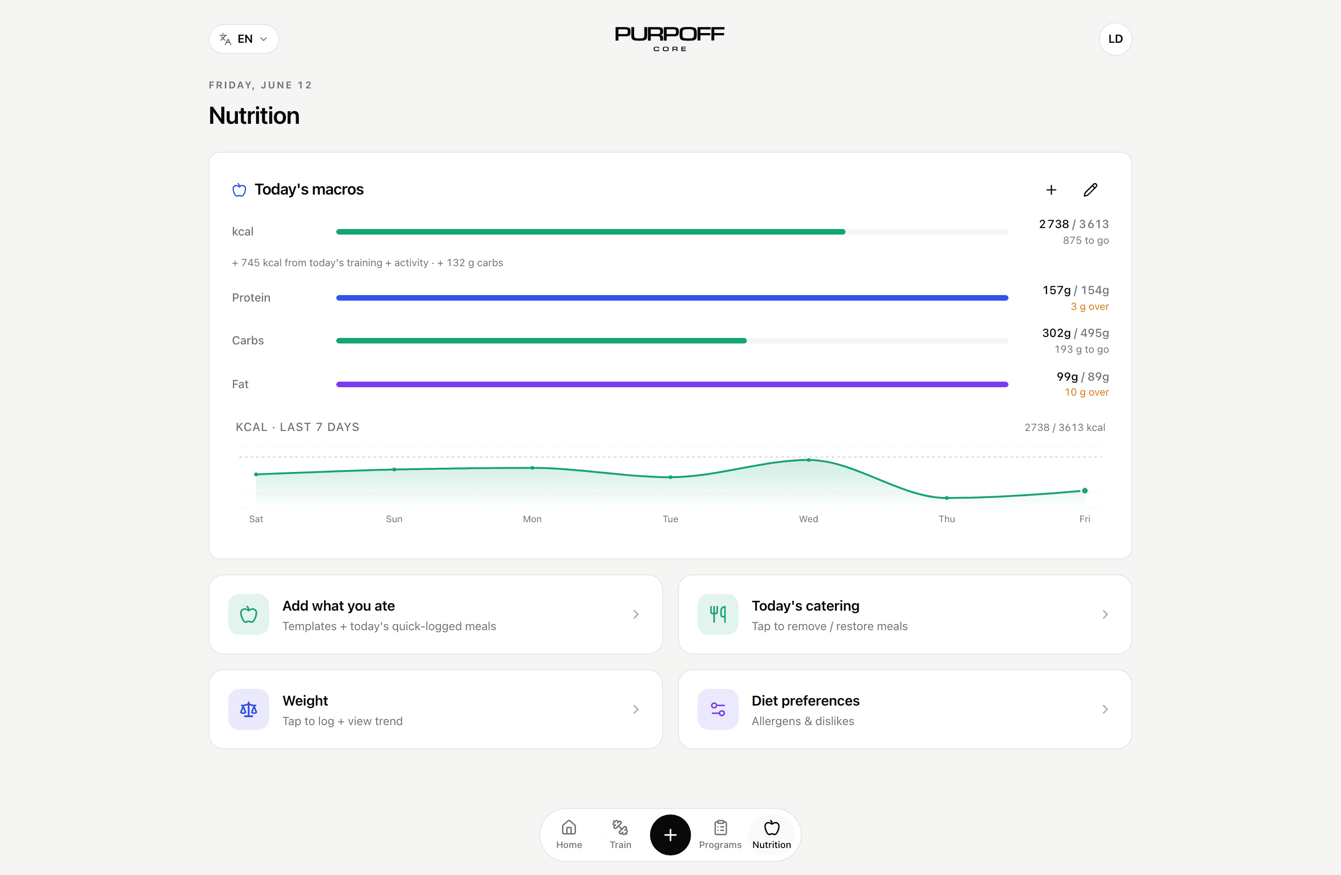This screenshot has width=1341, height=875.
Task: Select the Thu data point on chart
Action: pyautogui.click(x=947, y=498)
